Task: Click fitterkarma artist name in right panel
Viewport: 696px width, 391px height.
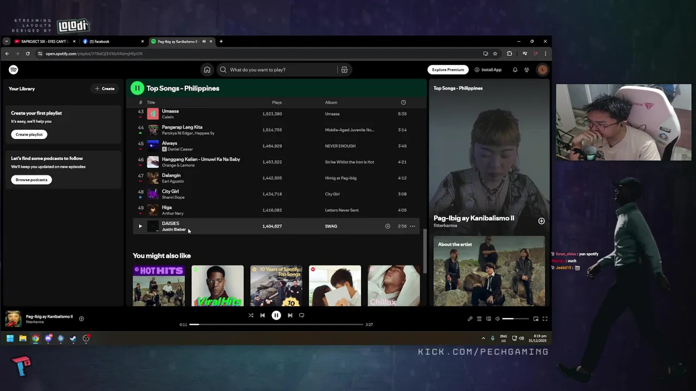Action: (x=445, y=225)
